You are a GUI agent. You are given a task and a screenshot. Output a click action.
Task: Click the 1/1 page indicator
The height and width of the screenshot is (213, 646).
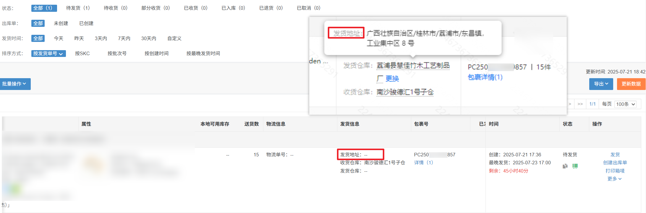(x=592, y=104)
